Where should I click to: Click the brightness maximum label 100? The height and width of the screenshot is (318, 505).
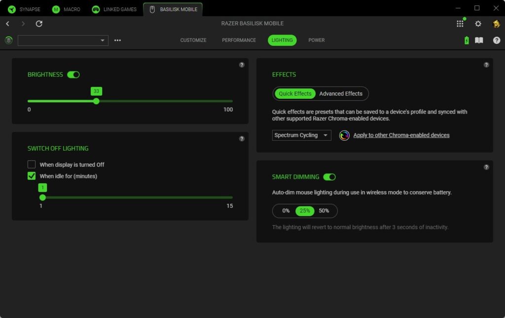tap(228, 110)
